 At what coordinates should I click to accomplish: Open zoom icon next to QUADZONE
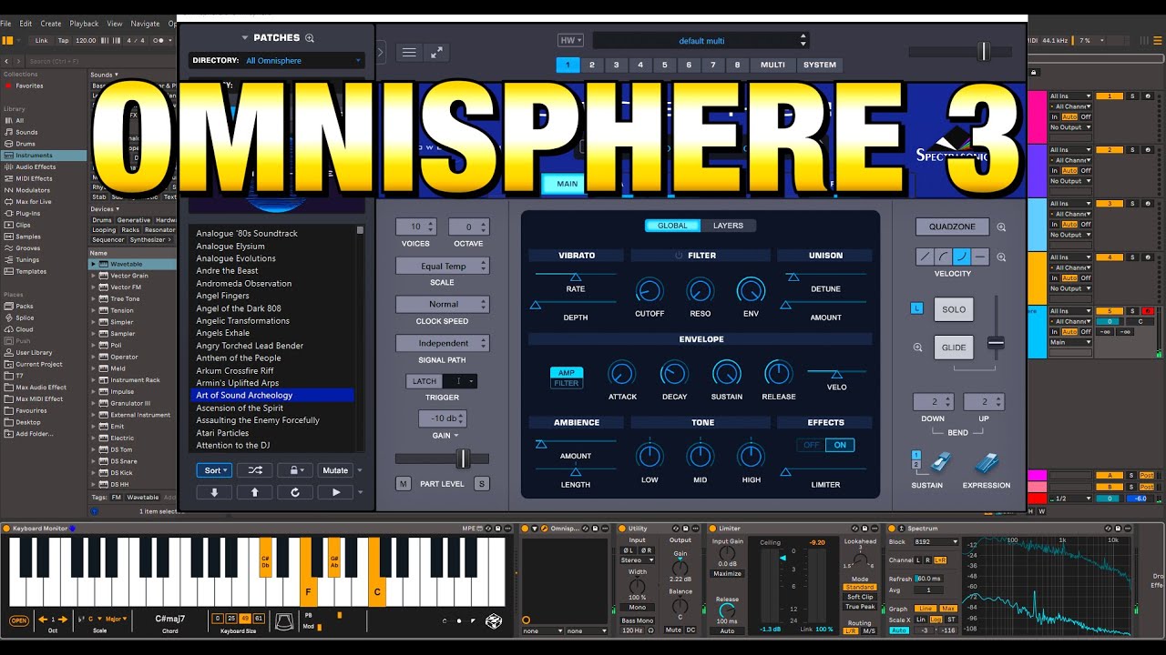point(1001,227)
